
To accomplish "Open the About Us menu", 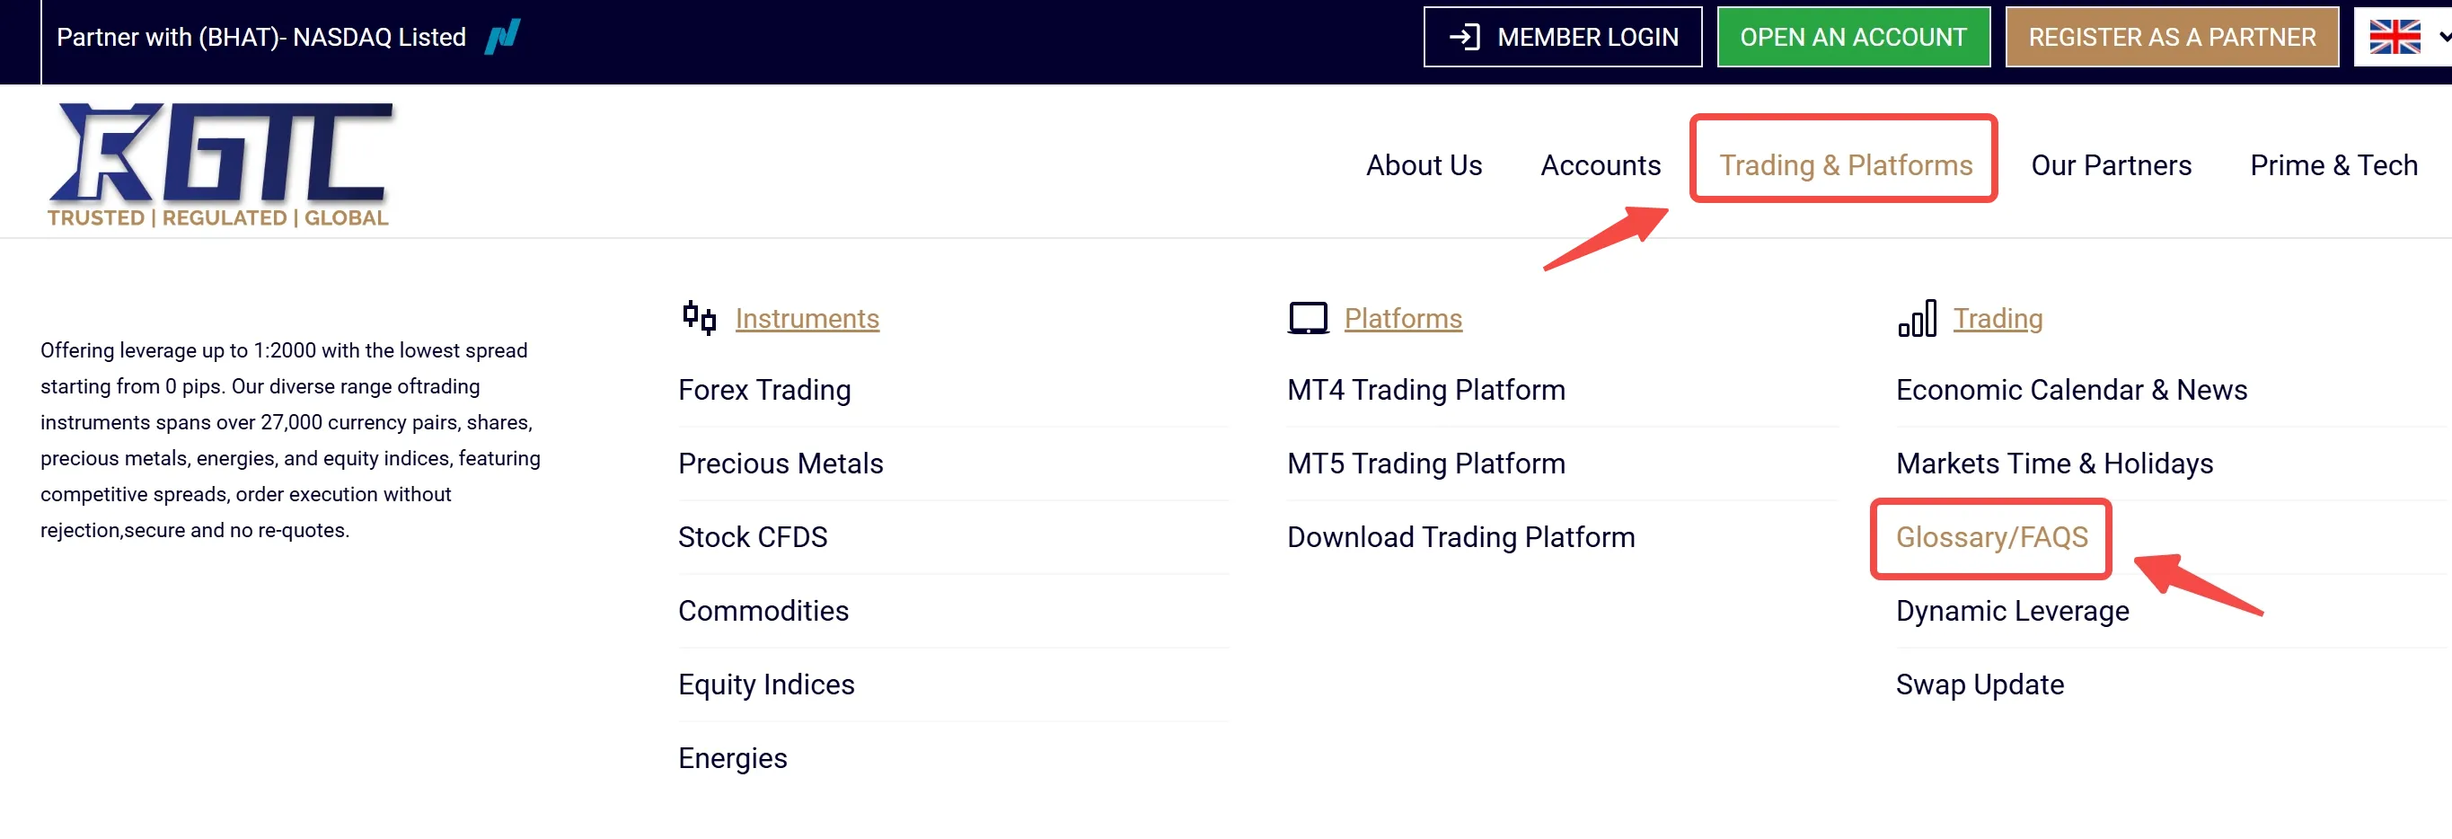I will (1424, 164).
